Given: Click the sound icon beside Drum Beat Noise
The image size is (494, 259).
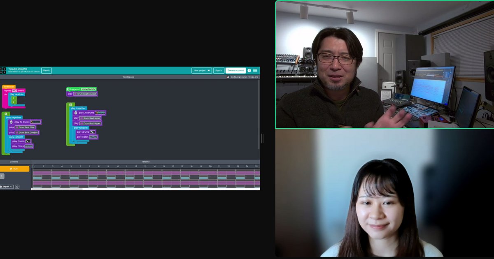Looking at the screenshot, I should (x=82, y=118).
